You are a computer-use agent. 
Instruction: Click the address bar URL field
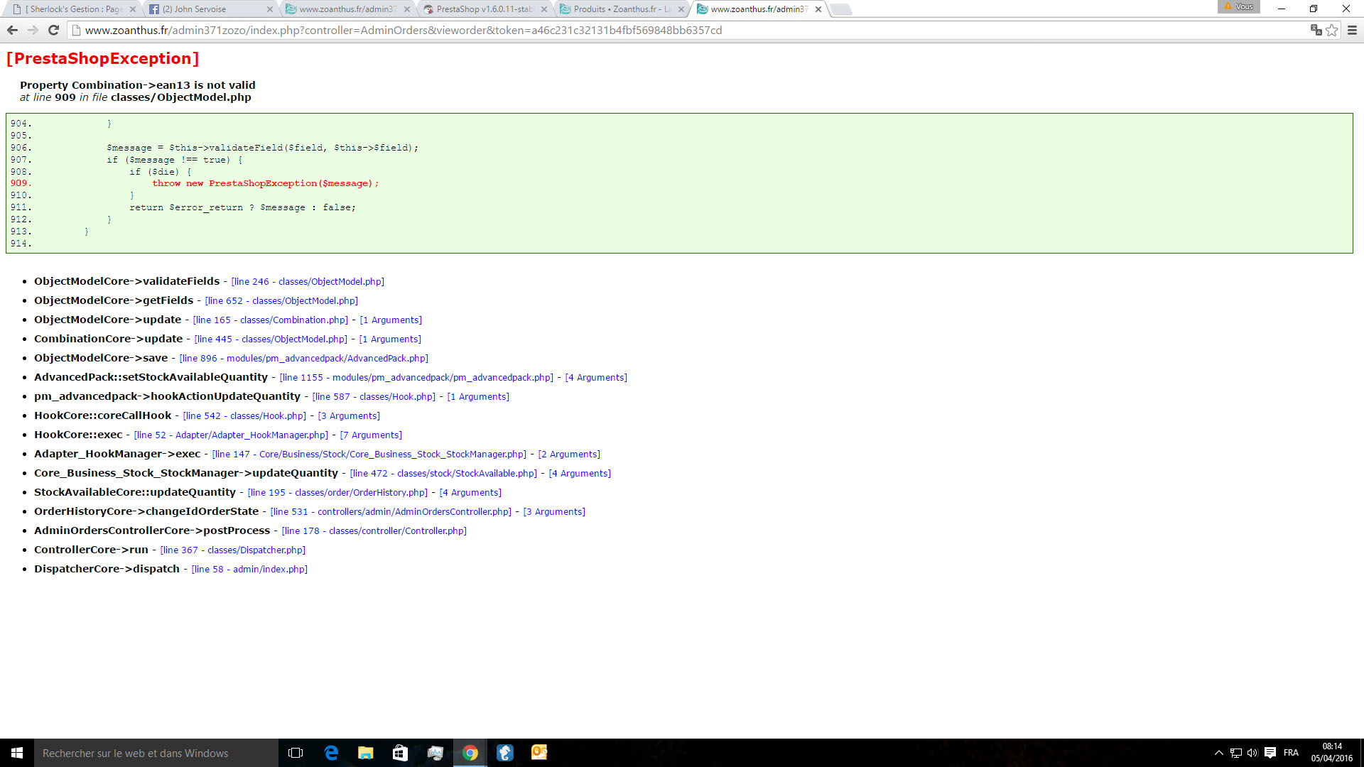(x=689, y=30)
